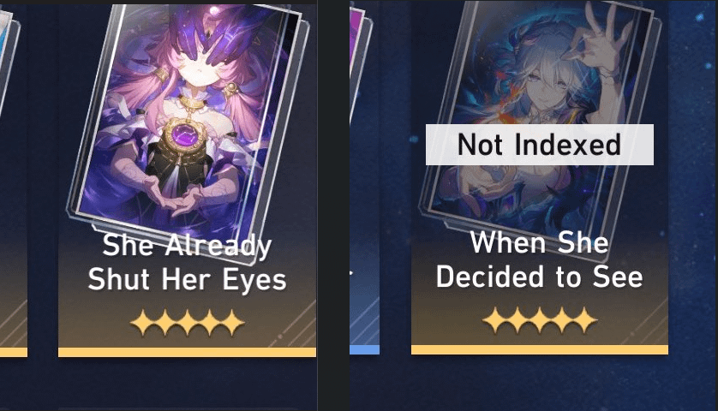Viewport: 718px width, 411px height.
Task: Click the Not Indexed label
Action: click(540, 145)
